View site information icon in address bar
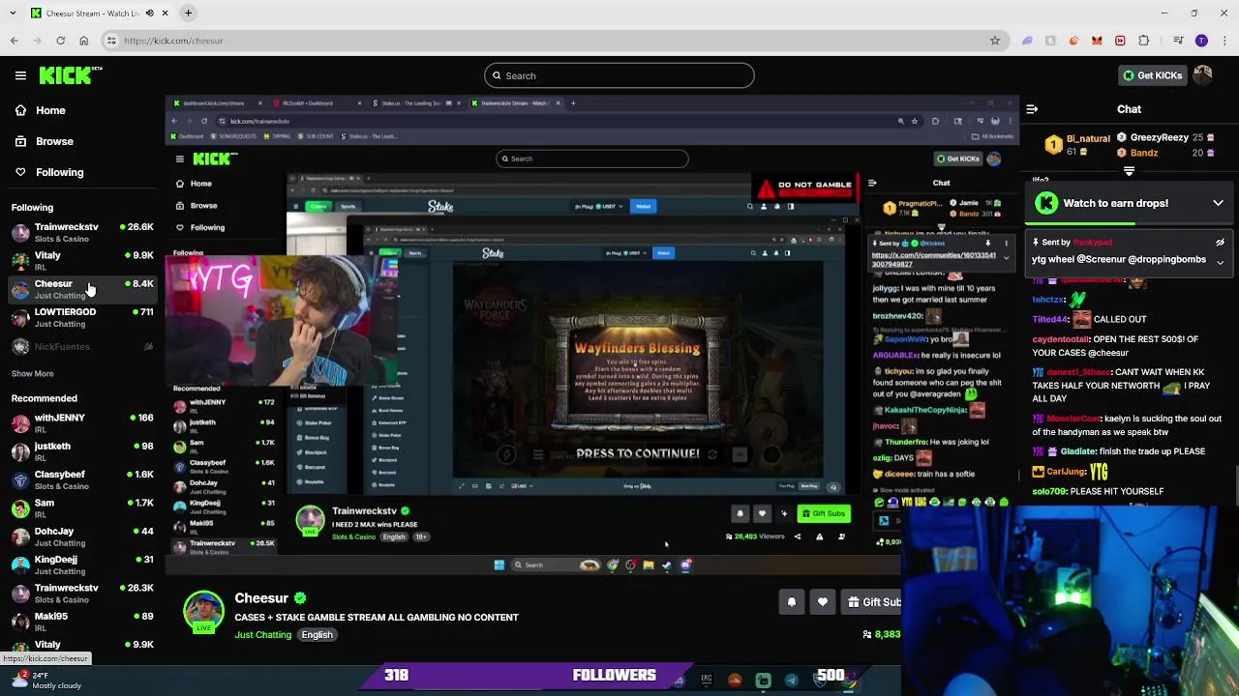 111,41
